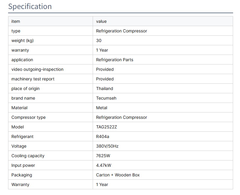Select the "video outgoing-inspection" label
The width and height of the screenshot is (240, 195).
[37, 69]
